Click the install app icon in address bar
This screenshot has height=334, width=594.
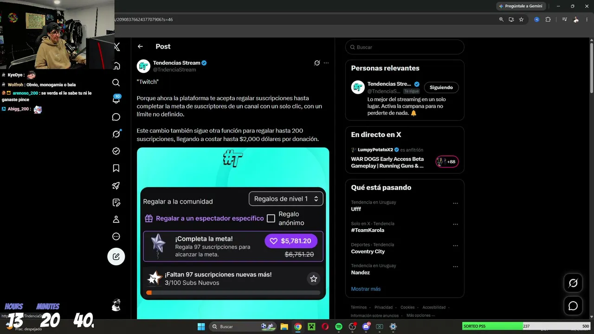(511, 19)
